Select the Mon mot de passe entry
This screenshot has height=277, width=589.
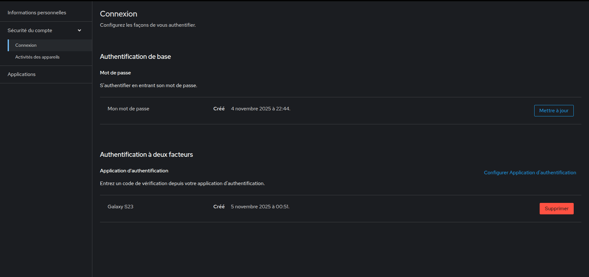(x=128, y=109)
